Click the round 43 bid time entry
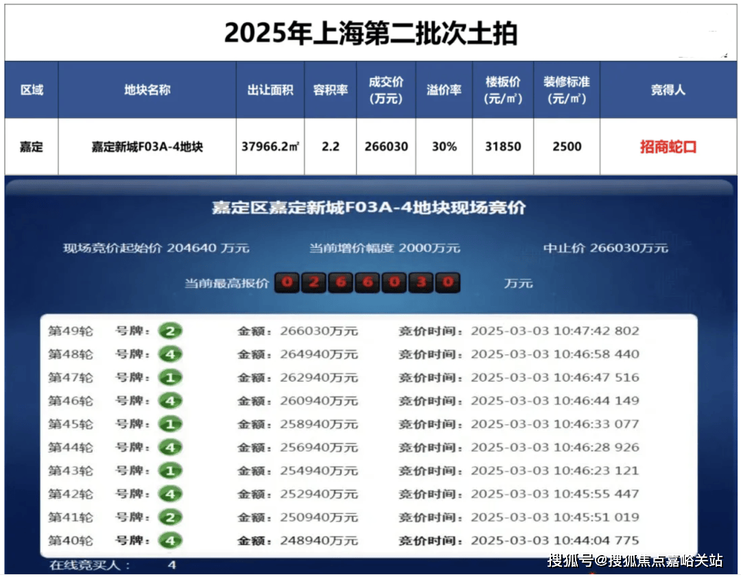Screen dimensions: 741x577 tap(519, 471)
